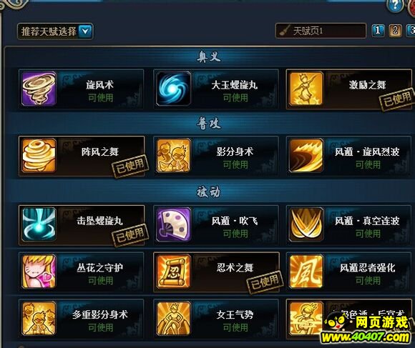Screen dimensions: 415x348
Task: Select the 风遁忍者强化 wind kanji icon
Action: click(306, 272)
